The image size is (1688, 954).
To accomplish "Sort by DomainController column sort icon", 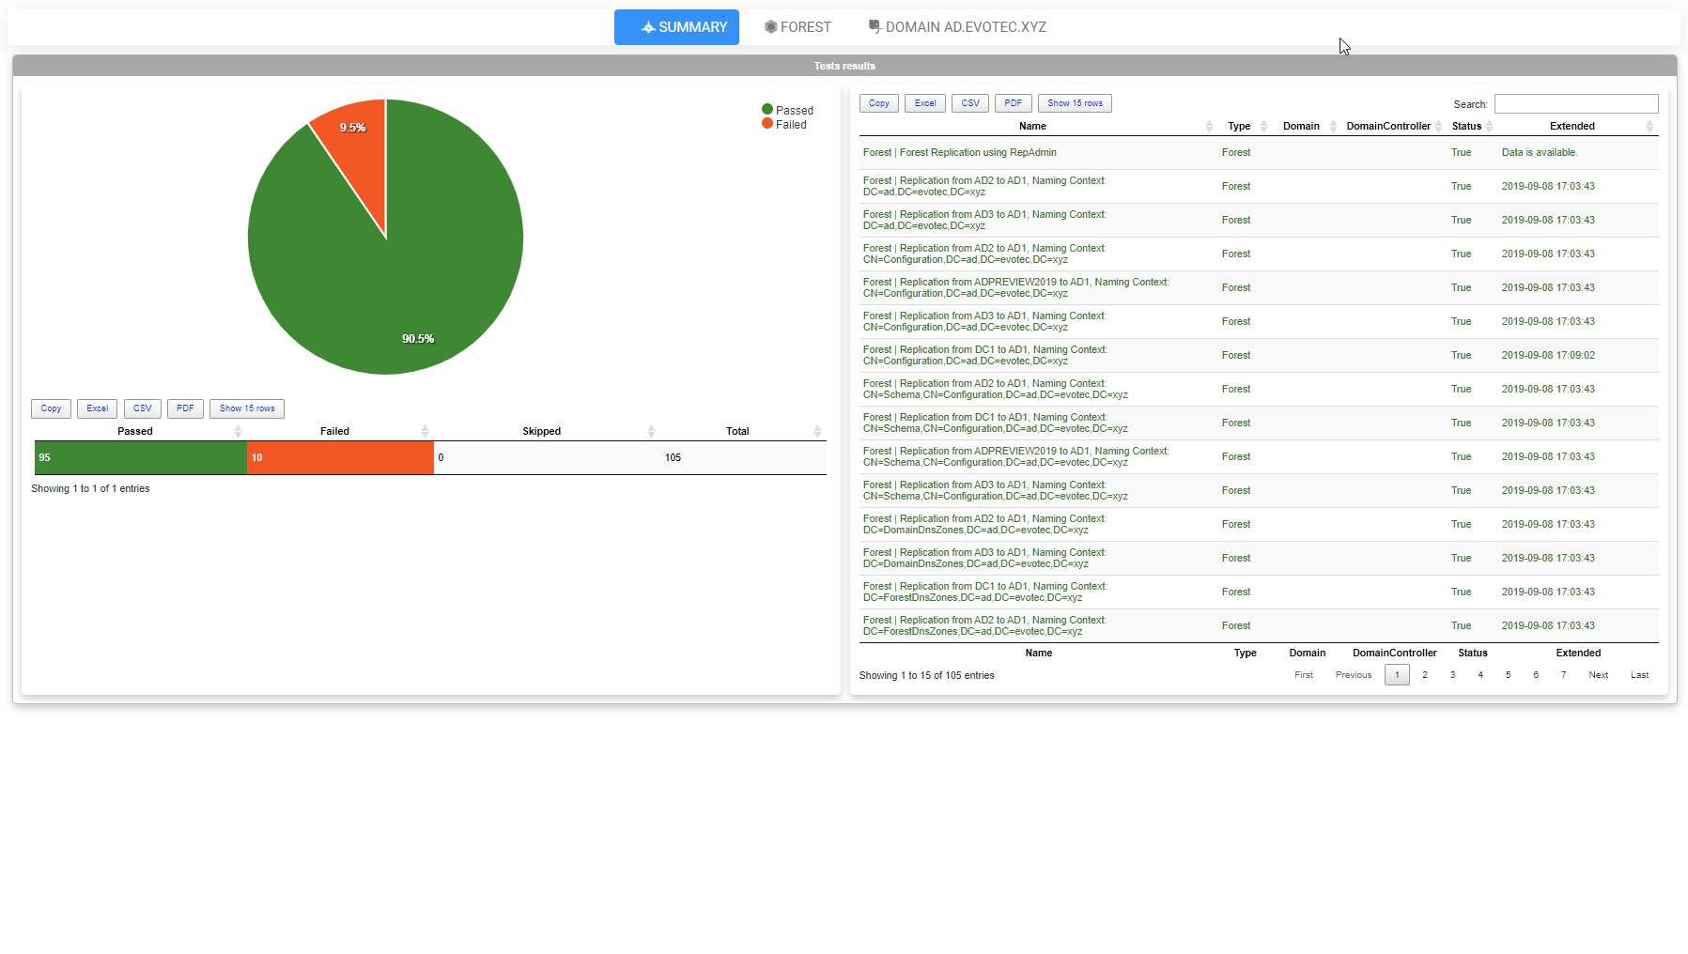I will pyautogui.click(x=1438, y=127).
